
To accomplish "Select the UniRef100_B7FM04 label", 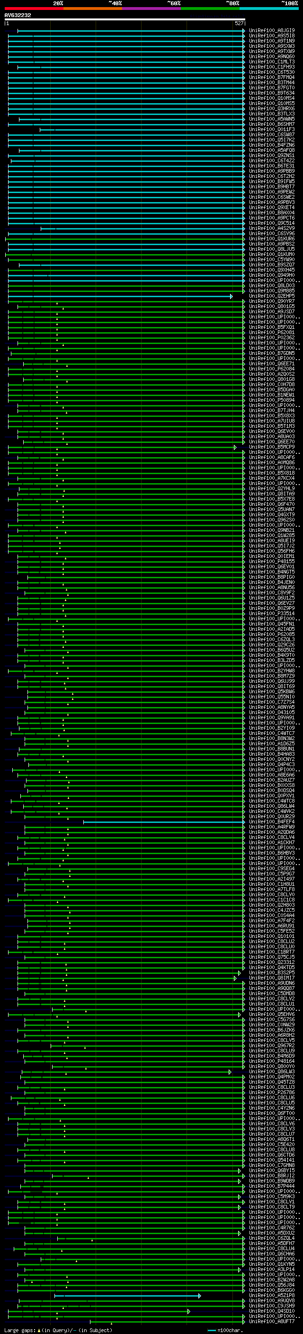I will 272,77.
